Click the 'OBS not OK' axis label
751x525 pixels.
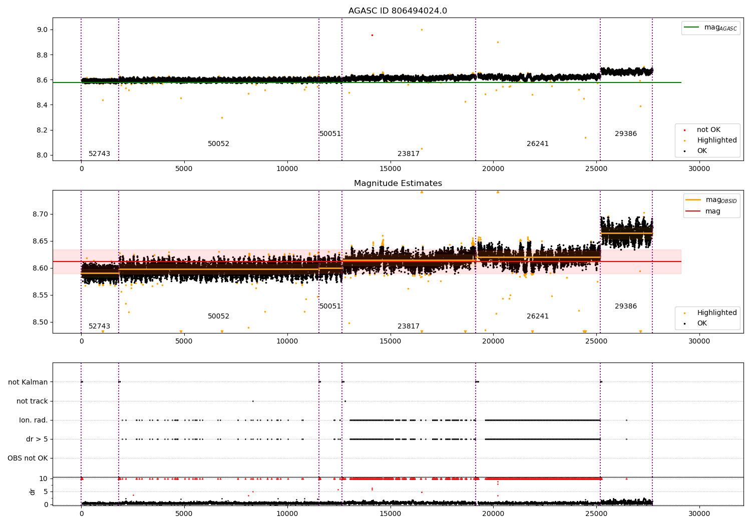(x=28, y=458)
